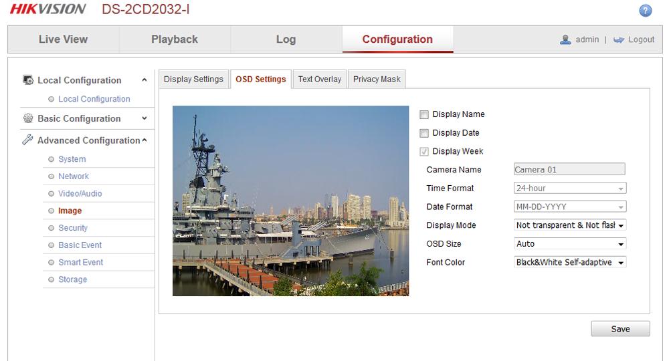Open the Image settings link

pyautogui.click(x=70, y=211)
